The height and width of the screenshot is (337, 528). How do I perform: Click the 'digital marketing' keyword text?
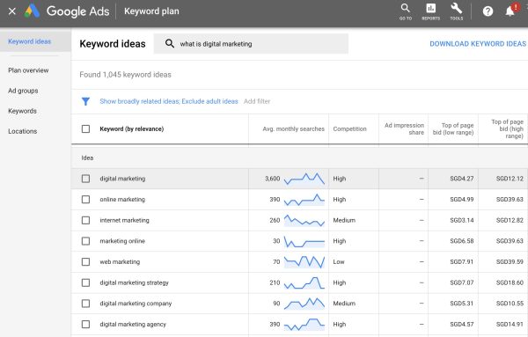click(122, 179)
